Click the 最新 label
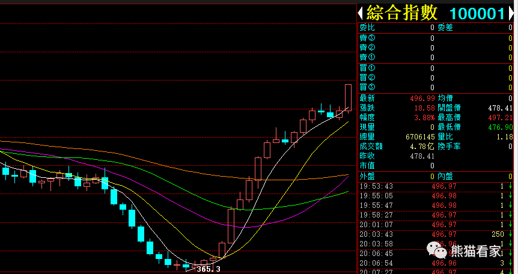This screenshot has height=274, width=518. coord(367,98)
